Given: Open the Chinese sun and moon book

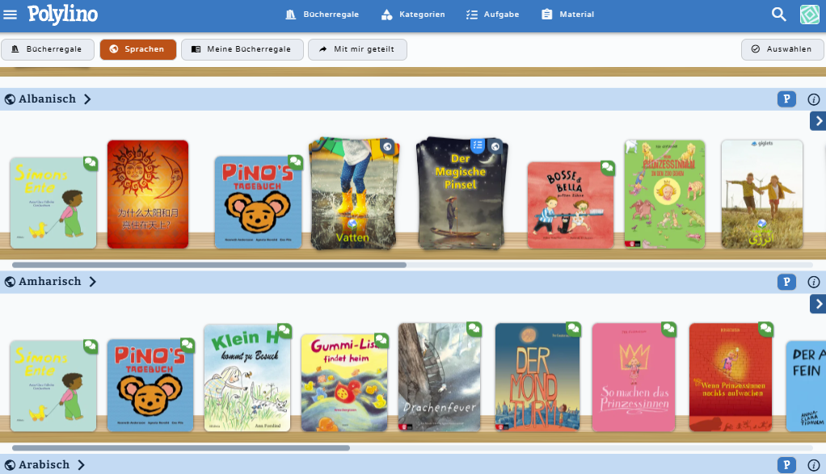Looking at the screenshot, I should pyautogui.click(x=147, y=194).
